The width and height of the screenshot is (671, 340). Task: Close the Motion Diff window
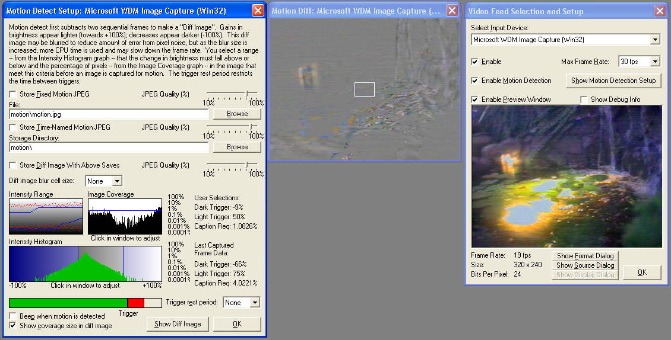[452, 11]
